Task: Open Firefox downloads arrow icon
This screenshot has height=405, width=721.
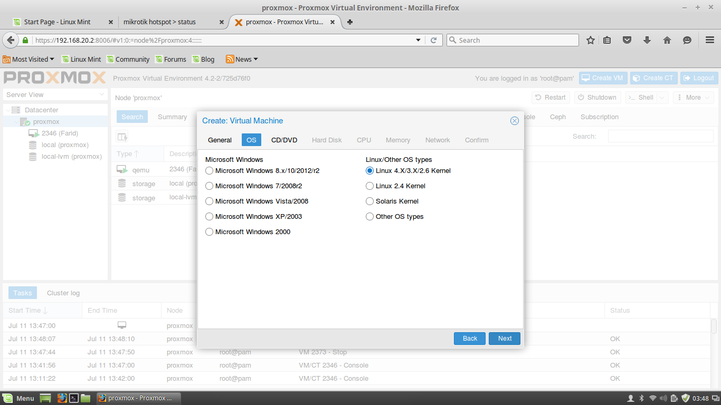Action: 647,40
